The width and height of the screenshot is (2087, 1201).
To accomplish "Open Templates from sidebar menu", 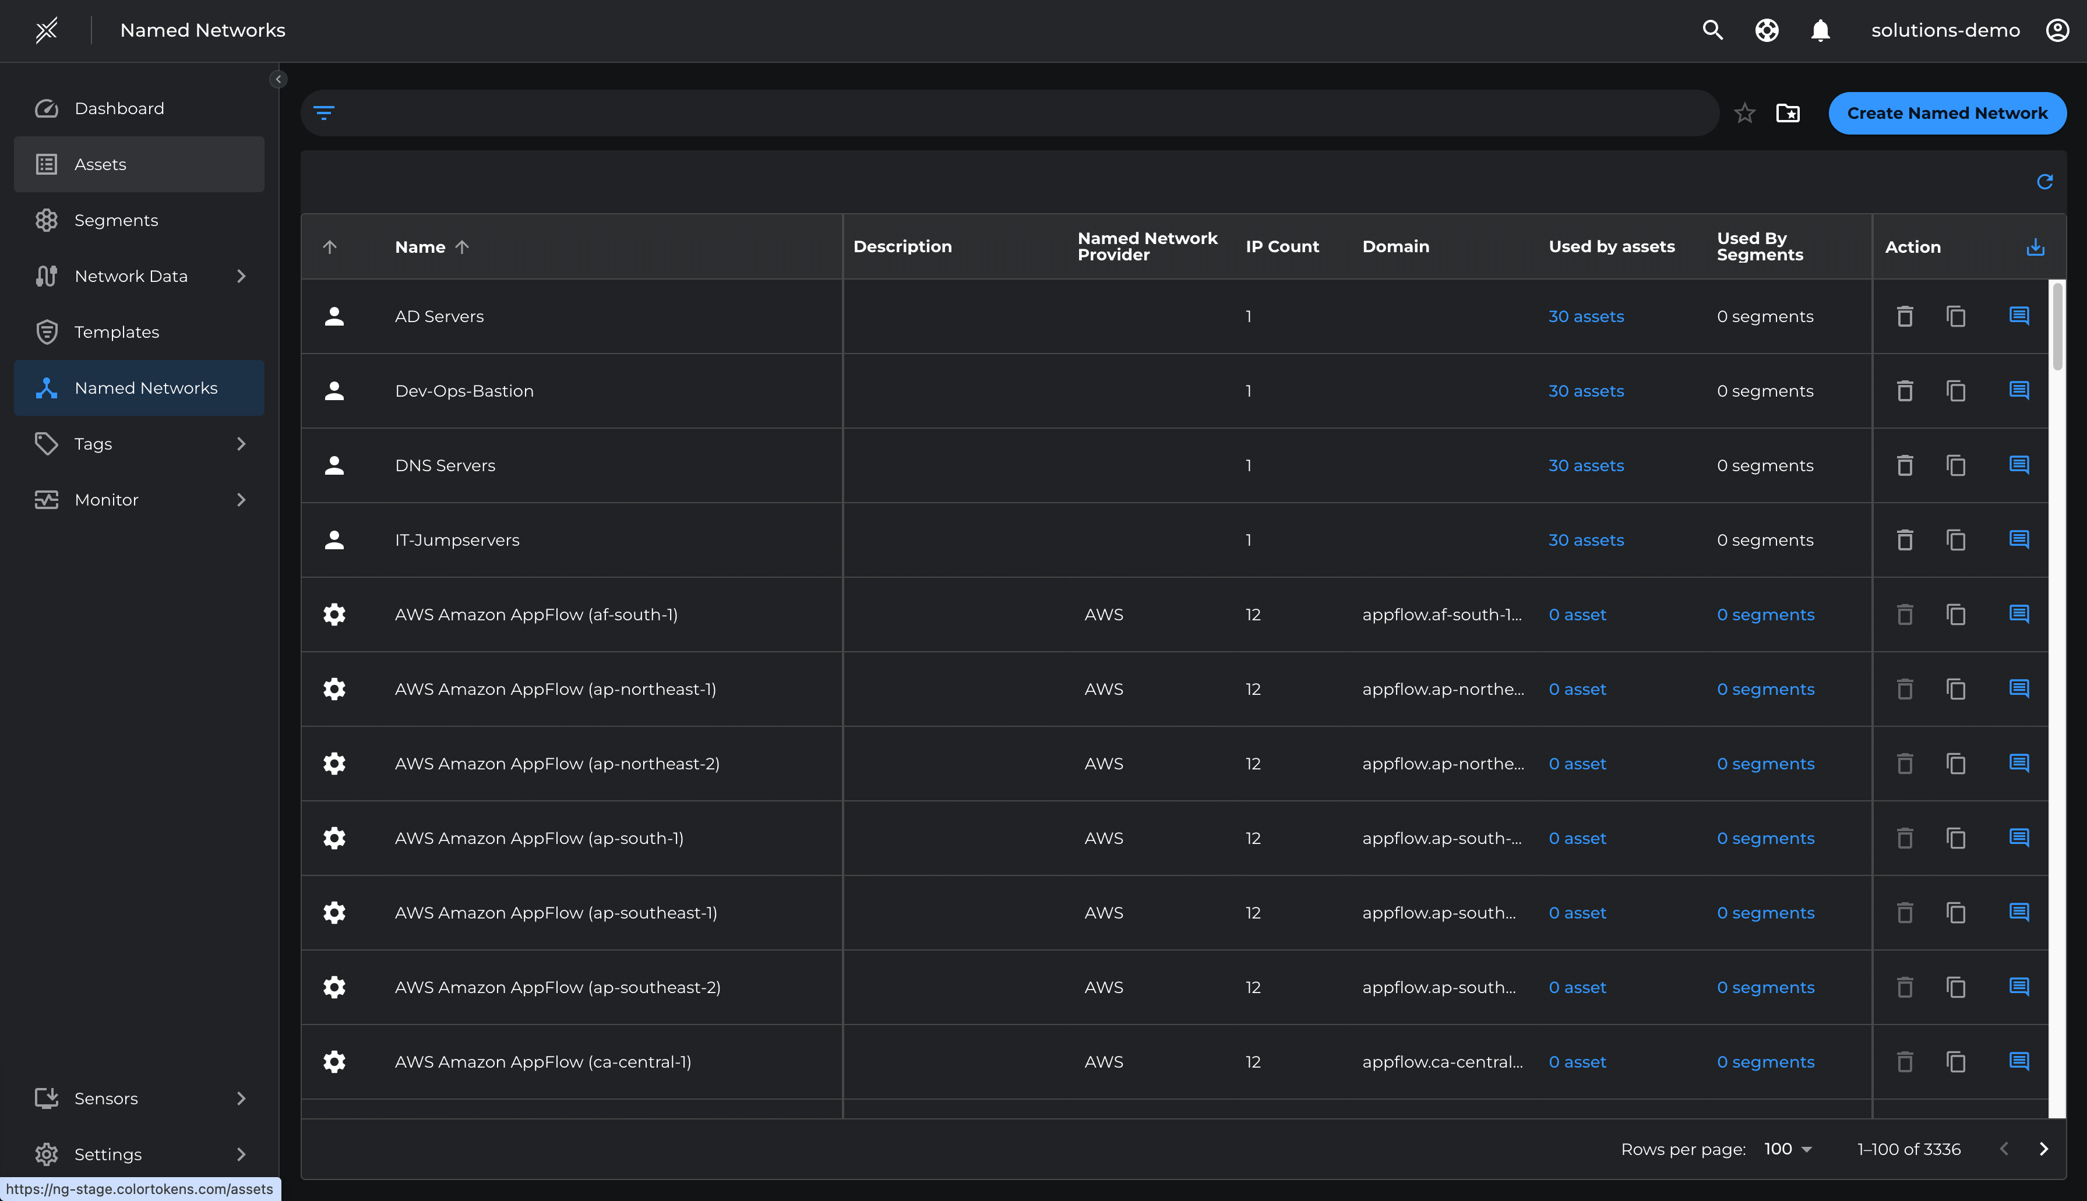I will (x=117, y=333).
